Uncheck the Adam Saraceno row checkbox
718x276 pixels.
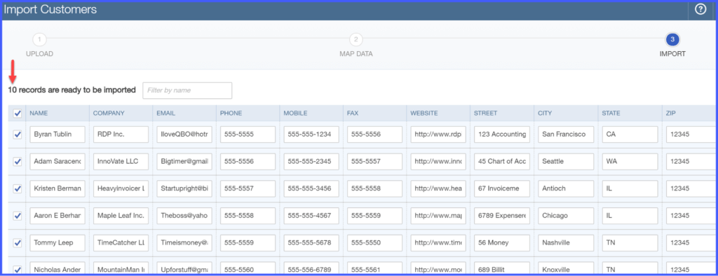pyautogui.click(x=18, y=162)
